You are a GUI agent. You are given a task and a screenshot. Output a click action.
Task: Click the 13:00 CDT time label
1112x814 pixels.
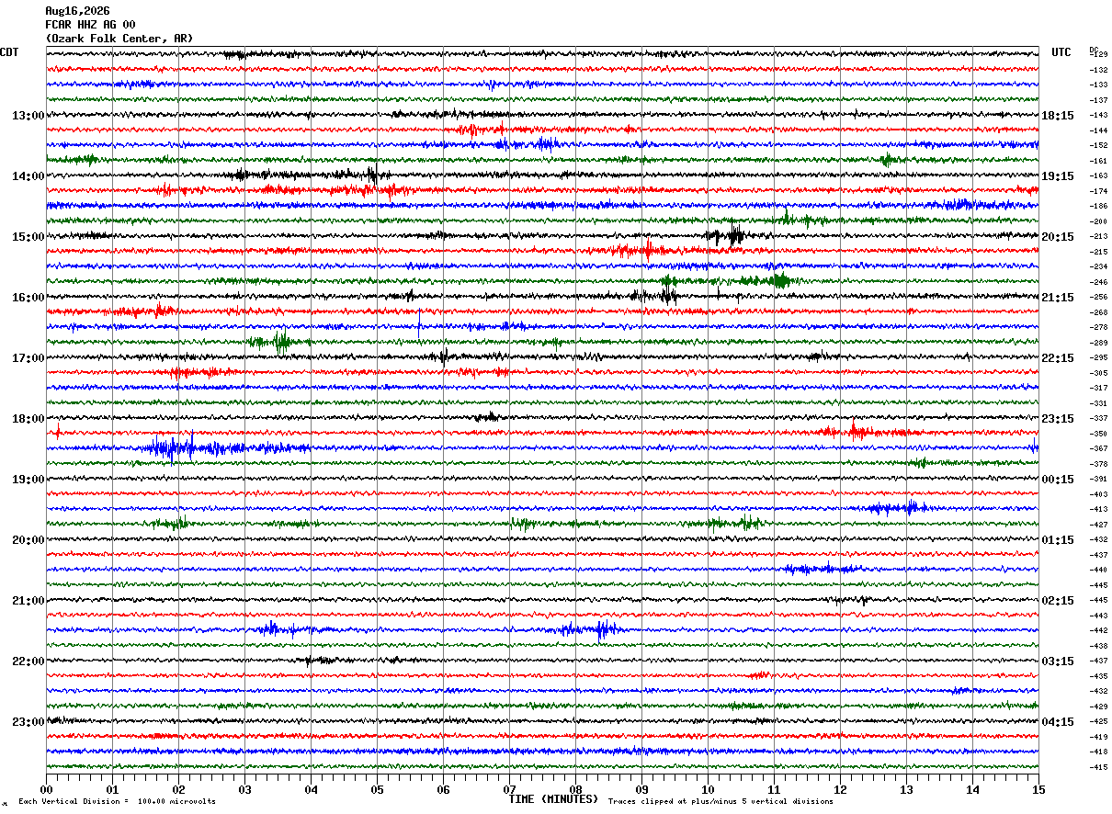tap(28, 116)
